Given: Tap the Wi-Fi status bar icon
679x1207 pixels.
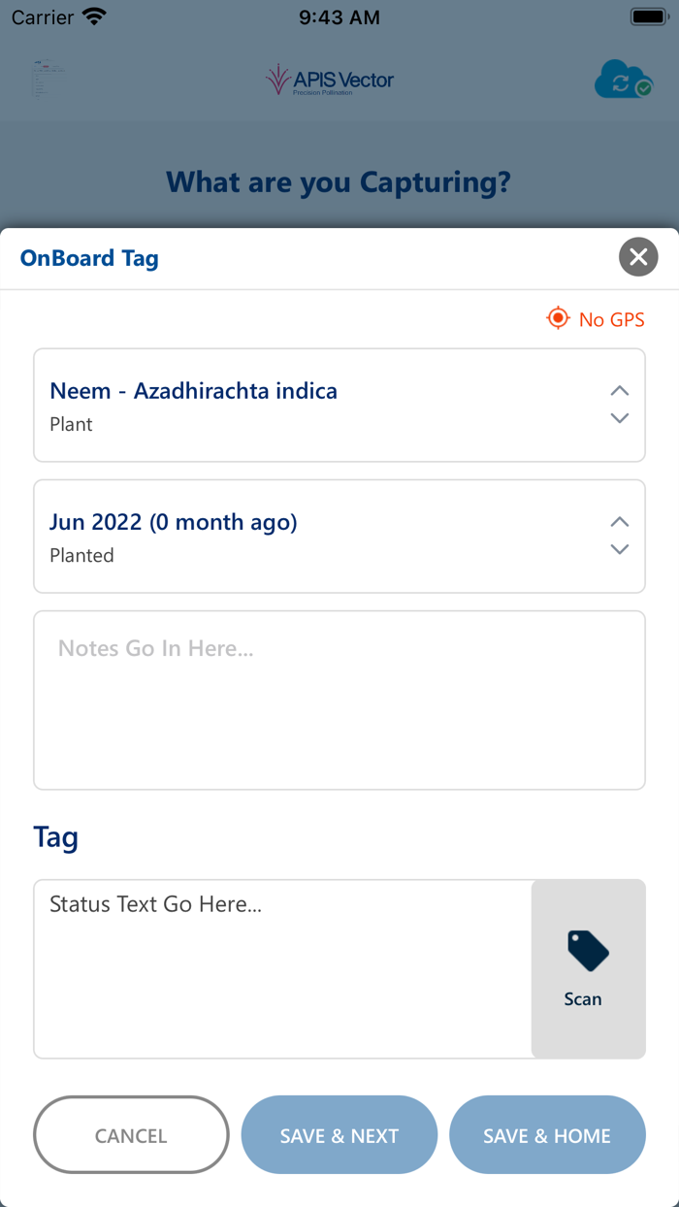Looking at the screenshot, I should pyautogui.click(x=95, y=16).
